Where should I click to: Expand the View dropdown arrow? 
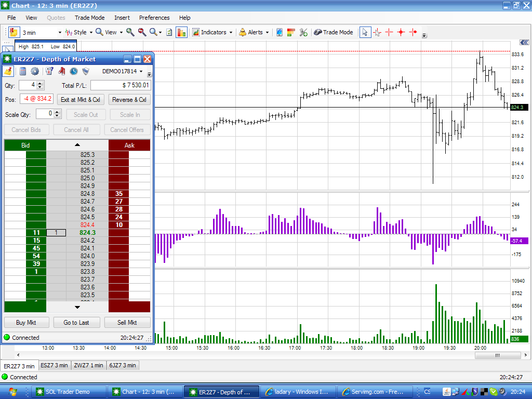coord(121,33)
